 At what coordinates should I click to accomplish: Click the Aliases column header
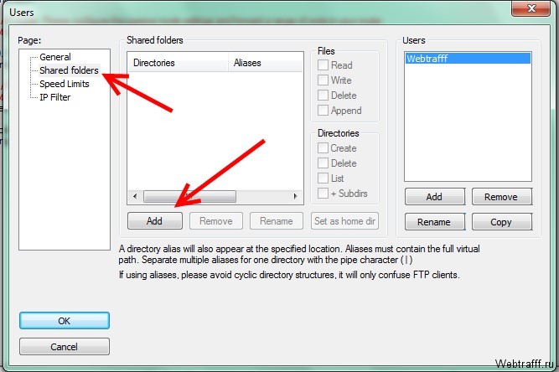[x=266, y=63]
